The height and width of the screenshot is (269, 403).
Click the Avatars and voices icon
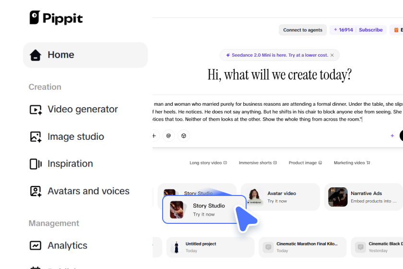tap(36, 191)
